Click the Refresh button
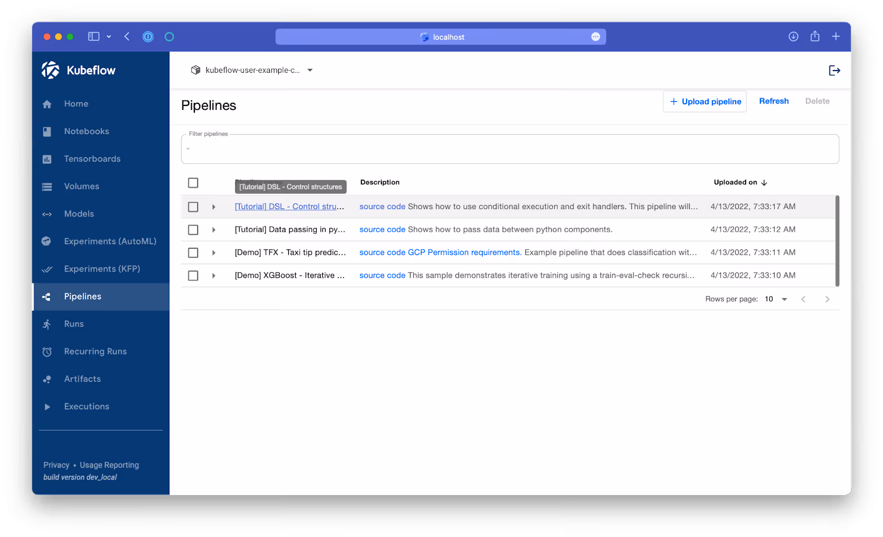This screenshot has height=537, width=883. (774, 102)
